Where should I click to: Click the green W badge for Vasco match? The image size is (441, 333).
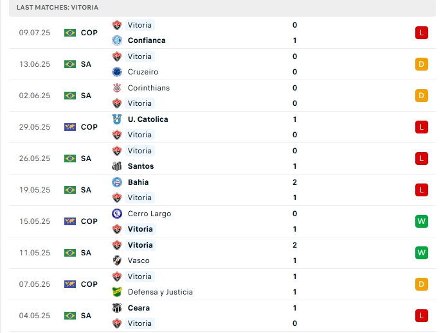422,253
